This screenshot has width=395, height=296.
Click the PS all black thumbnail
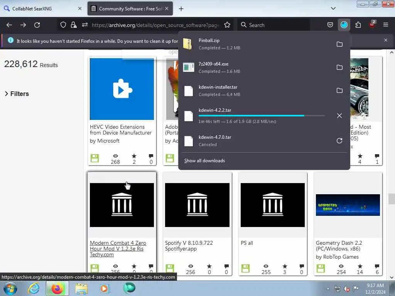click(273, 205)
